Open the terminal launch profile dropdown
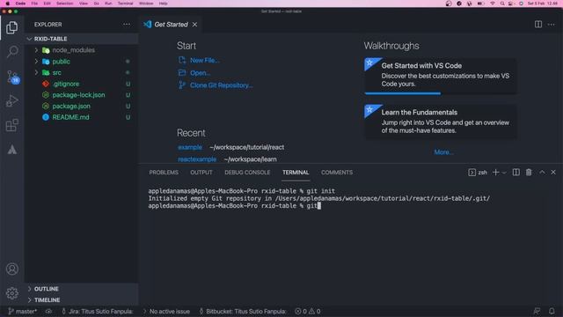This screenshot has width=563, height=317. (x=504, y=173)
